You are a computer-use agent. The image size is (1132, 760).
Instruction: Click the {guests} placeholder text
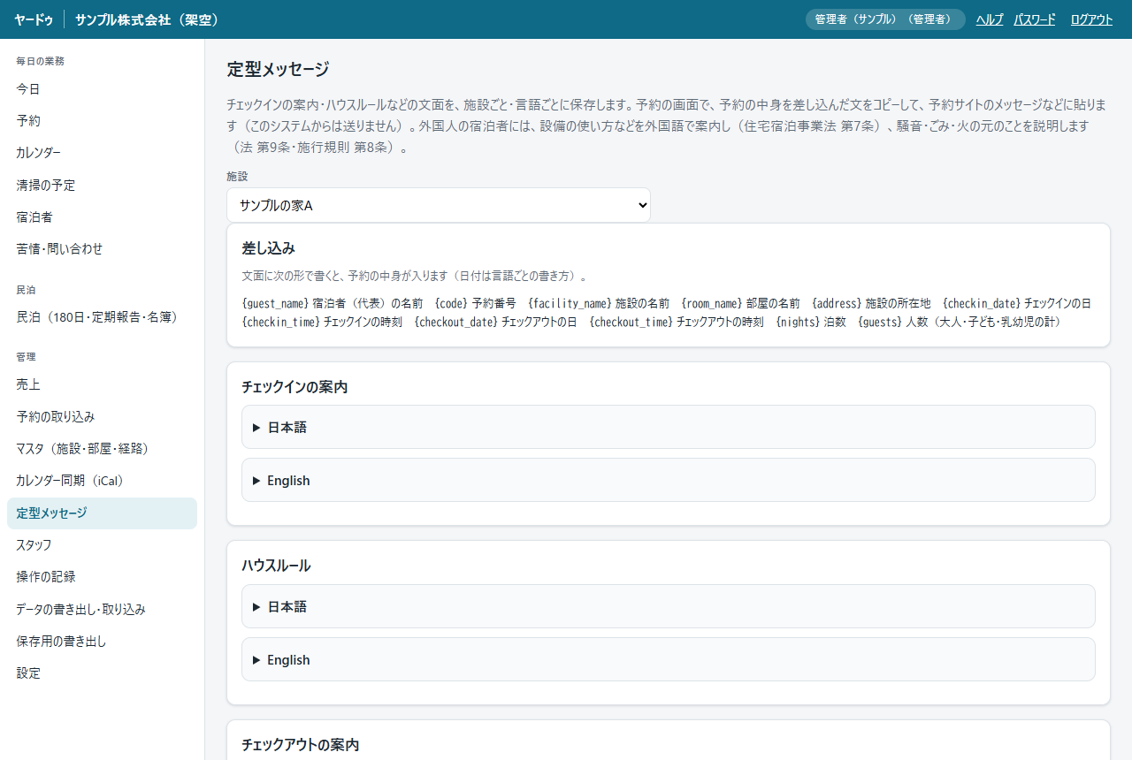880,323
